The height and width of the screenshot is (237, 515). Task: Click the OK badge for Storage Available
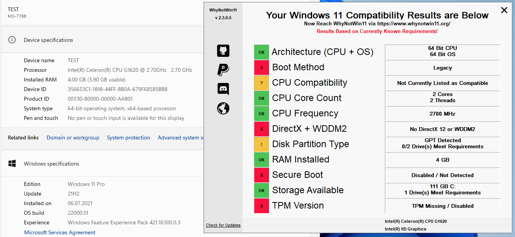262,190
